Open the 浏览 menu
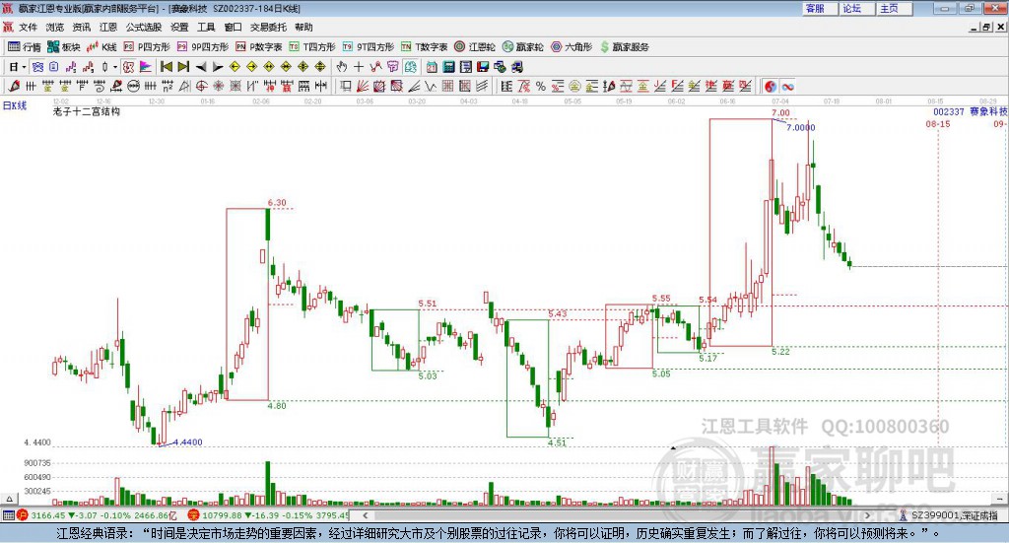Image resolution: width=1009 pixels, height=543 pixels. pos(55,27)
